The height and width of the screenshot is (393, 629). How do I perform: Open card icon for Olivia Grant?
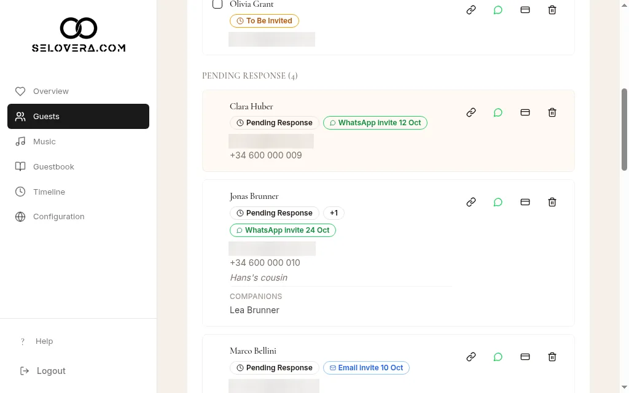525,10
